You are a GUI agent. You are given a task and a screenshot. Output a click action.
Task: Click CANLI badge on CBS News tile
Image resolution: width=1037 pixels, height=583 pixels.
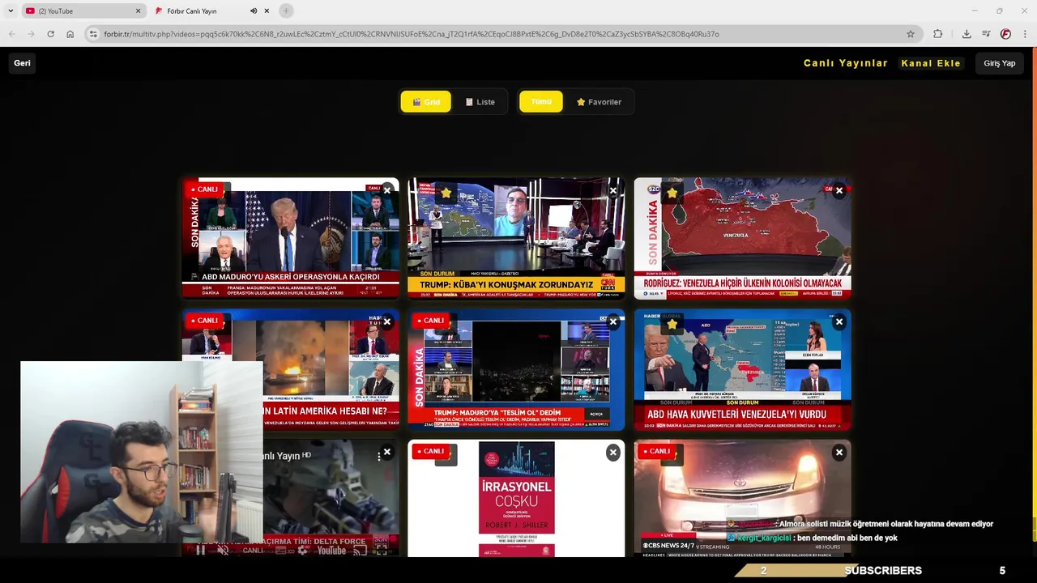pos(655,451)
